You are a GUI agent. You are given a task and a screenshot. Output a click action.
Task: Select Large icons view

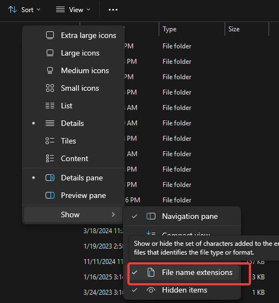point(73,53)
